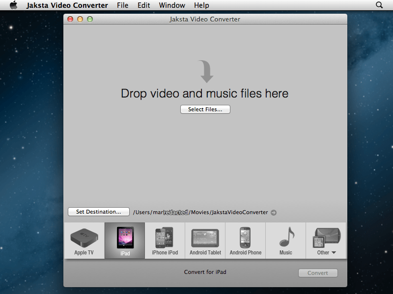The width and height of the screenshot is (393, 294).
Task: Click the down arrow drop zone graphic
Action: click(206, 71)
